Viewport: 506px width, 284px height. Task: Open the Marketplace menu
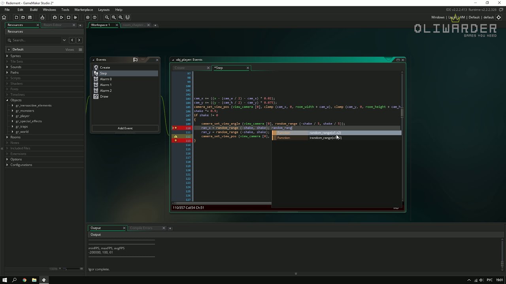click(83, 9)
